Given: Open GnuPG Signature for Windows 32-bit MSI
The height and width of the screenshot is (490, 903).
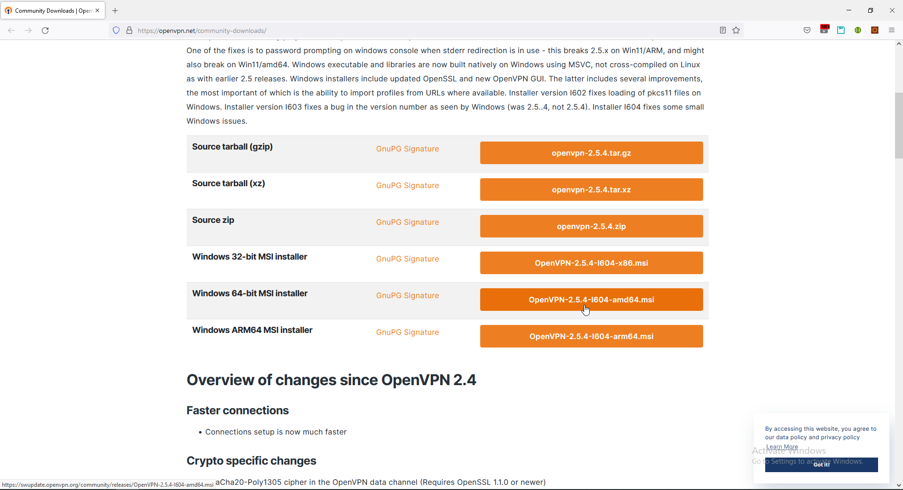Looking at the screenshot, I should pos(407,259).
